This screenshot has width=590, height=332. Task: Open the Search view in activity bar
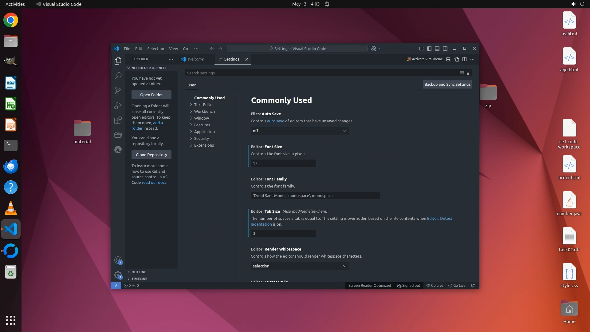(x=118, y=76)
